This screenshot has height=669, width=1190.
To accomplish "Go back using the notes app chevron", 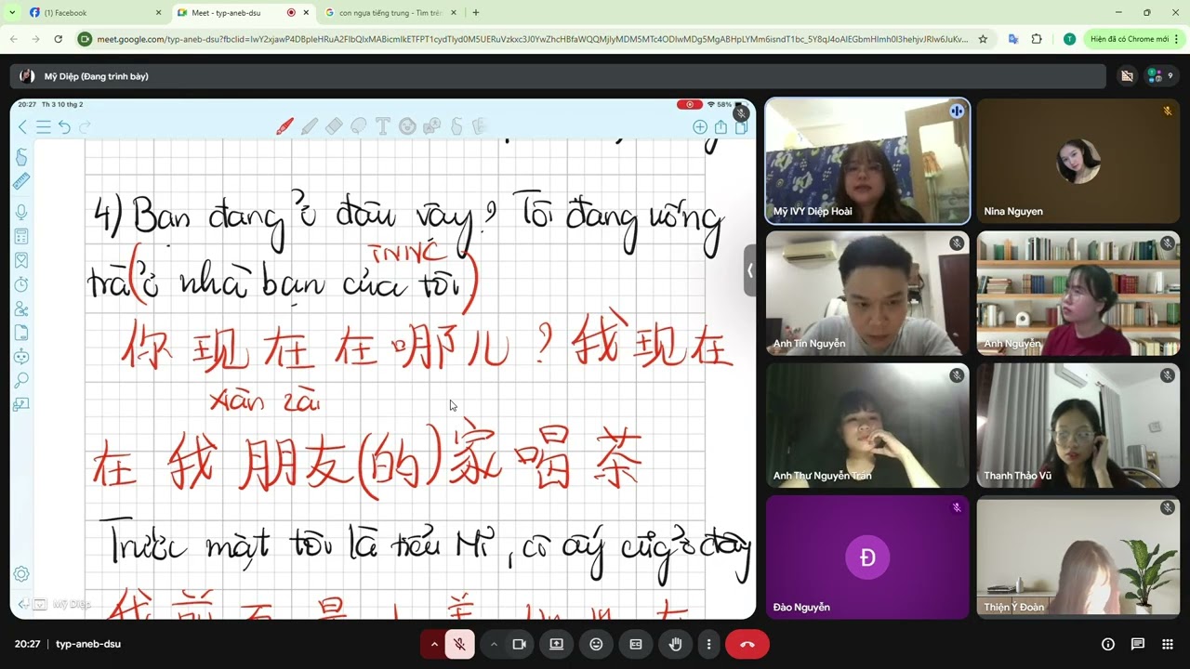I will point(23,127).
